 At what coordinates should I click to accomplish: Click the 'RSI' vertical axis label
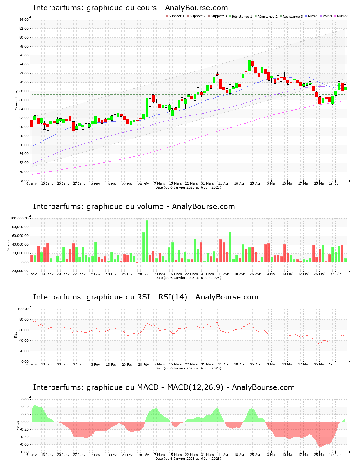pyautogui.click(x=15, y=335)
